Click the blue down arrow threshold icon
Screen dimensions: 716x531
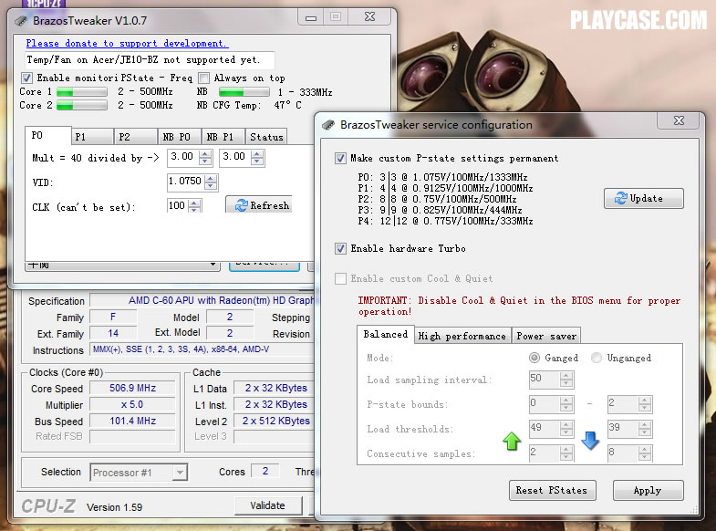[590, 440]
